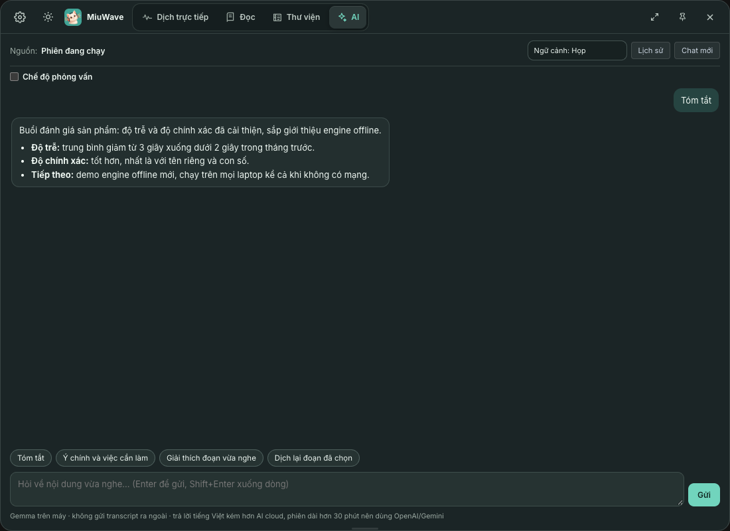Go to the Thư viện tab
This screenshot has height=531, width=730.
tap(297, 17)
